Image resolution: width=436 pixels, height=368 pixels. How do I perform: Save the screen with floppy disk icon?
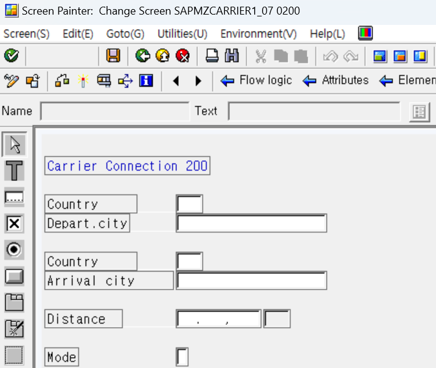coord(113,55)
